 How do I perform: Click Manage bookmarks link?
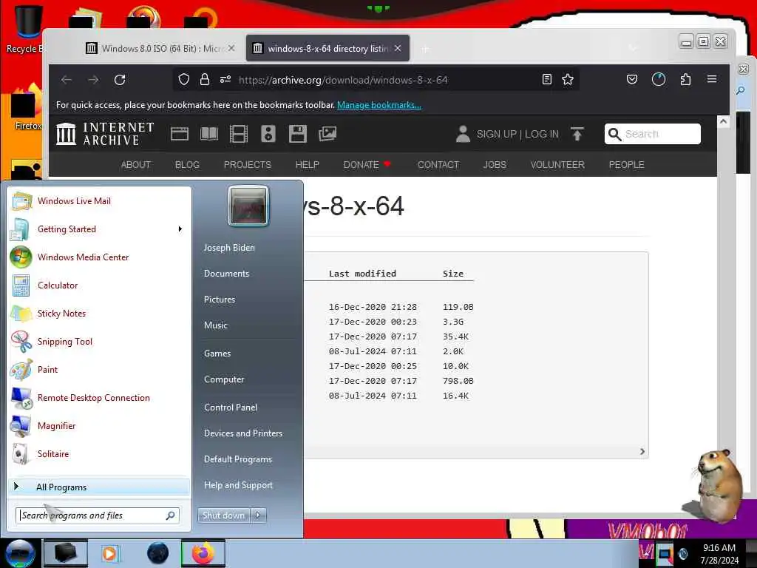coord(379,105)
